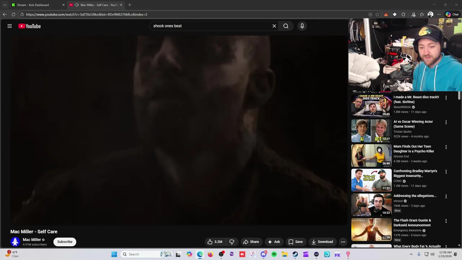Open the taskbar clock and date
This screenshot has height=260, width=462.
[445, 254]
